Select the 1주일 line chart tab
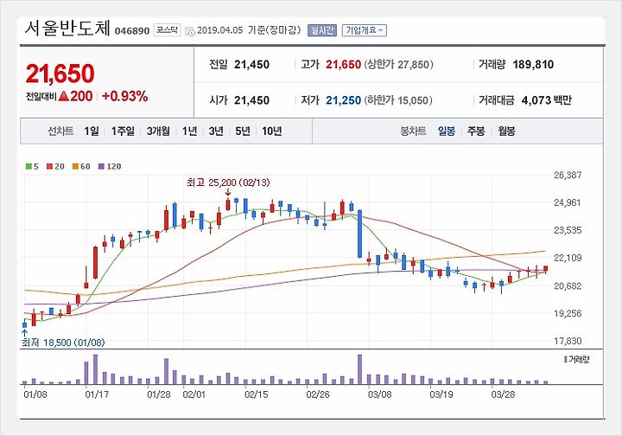Image resolution: width=622 pixels, height=436 pixels. pyautogui.click(x=123, y=131)
